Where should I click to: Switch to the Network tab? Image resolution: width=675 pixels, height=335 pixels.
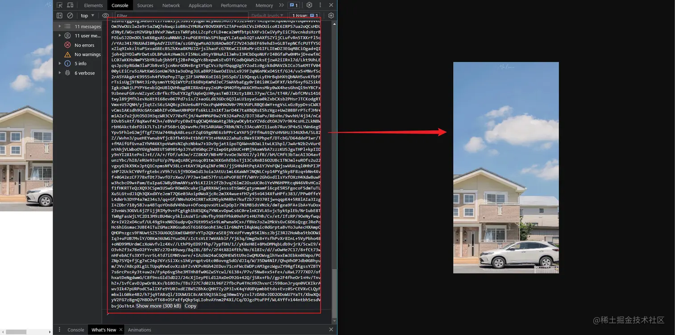pyautogui.click(x=171, y=5)
